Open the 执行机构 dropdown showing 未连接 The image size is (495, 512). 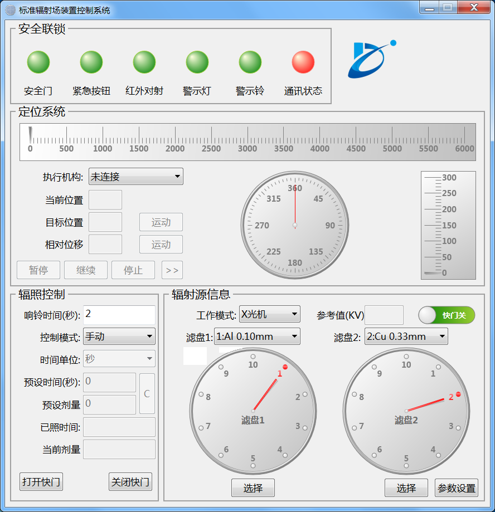click(x=135, y=176)
